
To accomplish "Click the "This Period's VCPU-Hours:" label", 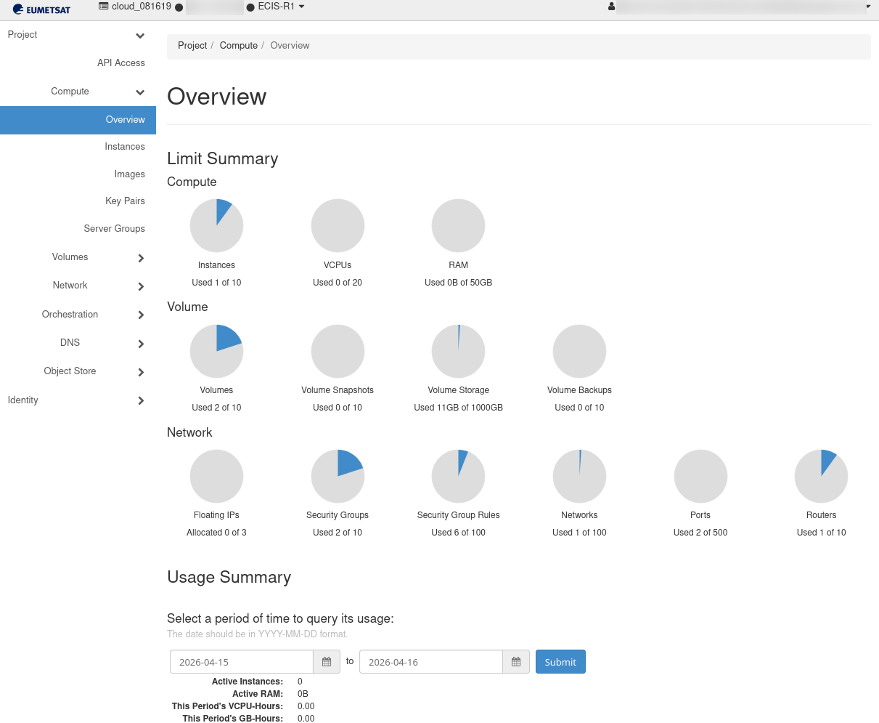I will pos(228,706).
